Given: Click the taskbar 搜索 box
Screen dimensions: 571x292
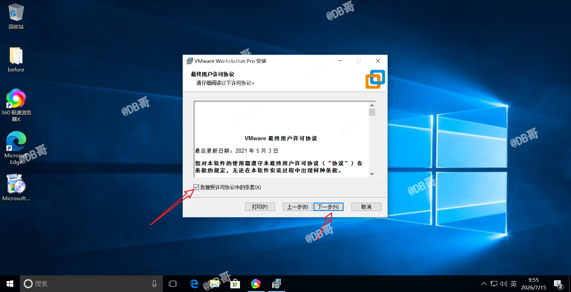Looking at the screenshot, I should pyautogui.click(x=91, y=284).
